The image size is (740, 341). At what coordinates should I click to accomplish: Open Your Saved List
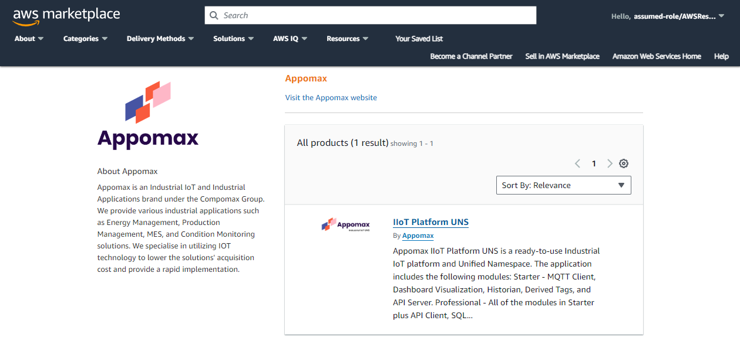click(419, 39)
